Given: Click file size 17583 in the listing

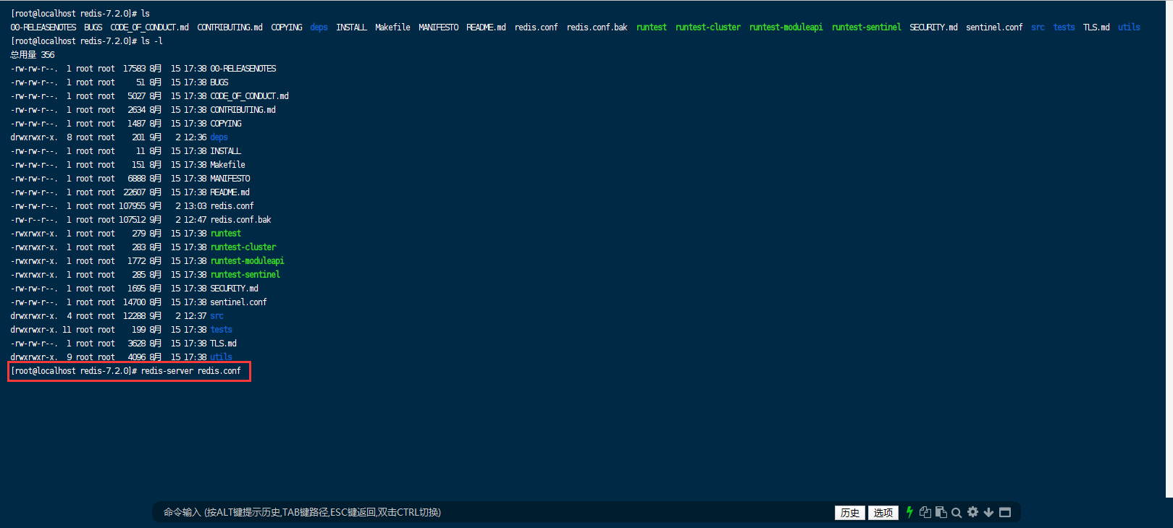Looking at the screenshot, I should pos(135,69).
